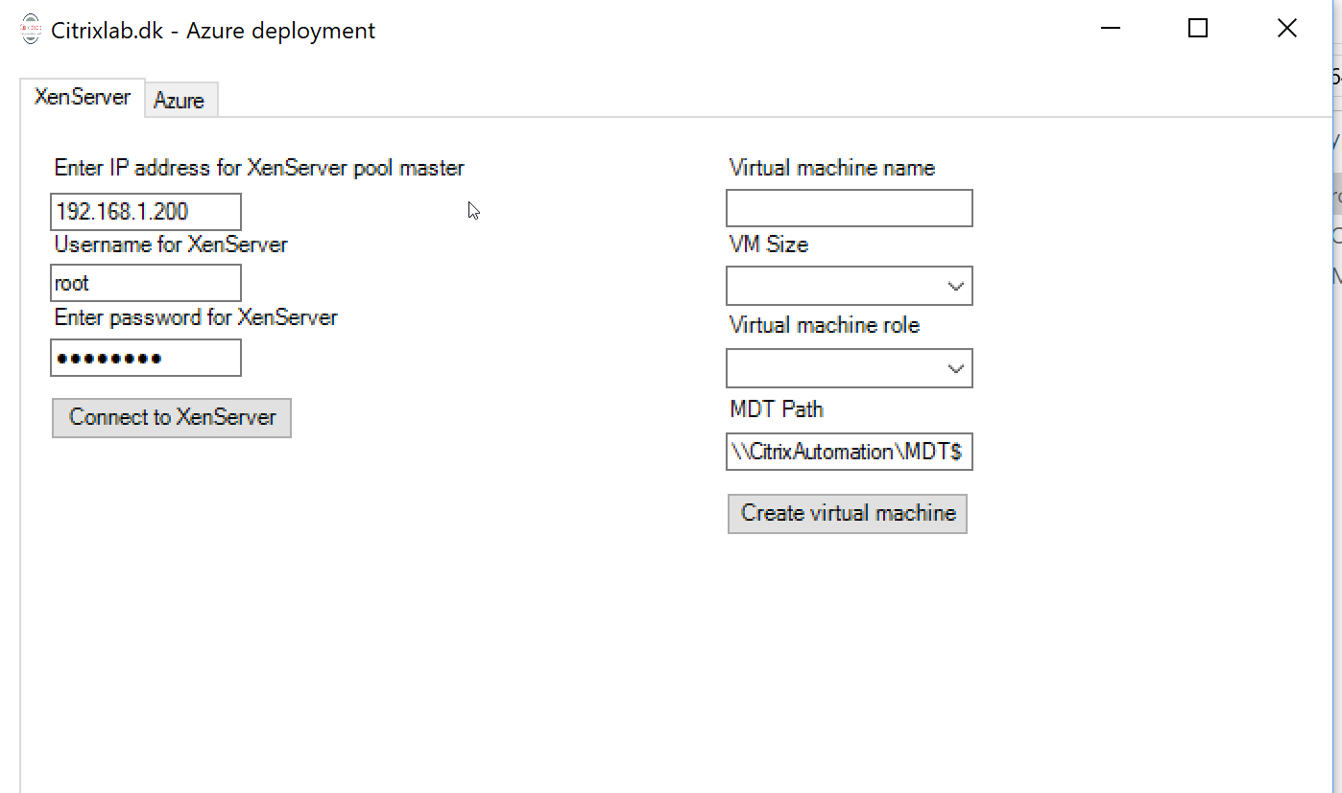This screenshot has height=793, width=1342.
Task: Click the MDT Path input field
Action: pyautogui.click(x=850, y=452)
